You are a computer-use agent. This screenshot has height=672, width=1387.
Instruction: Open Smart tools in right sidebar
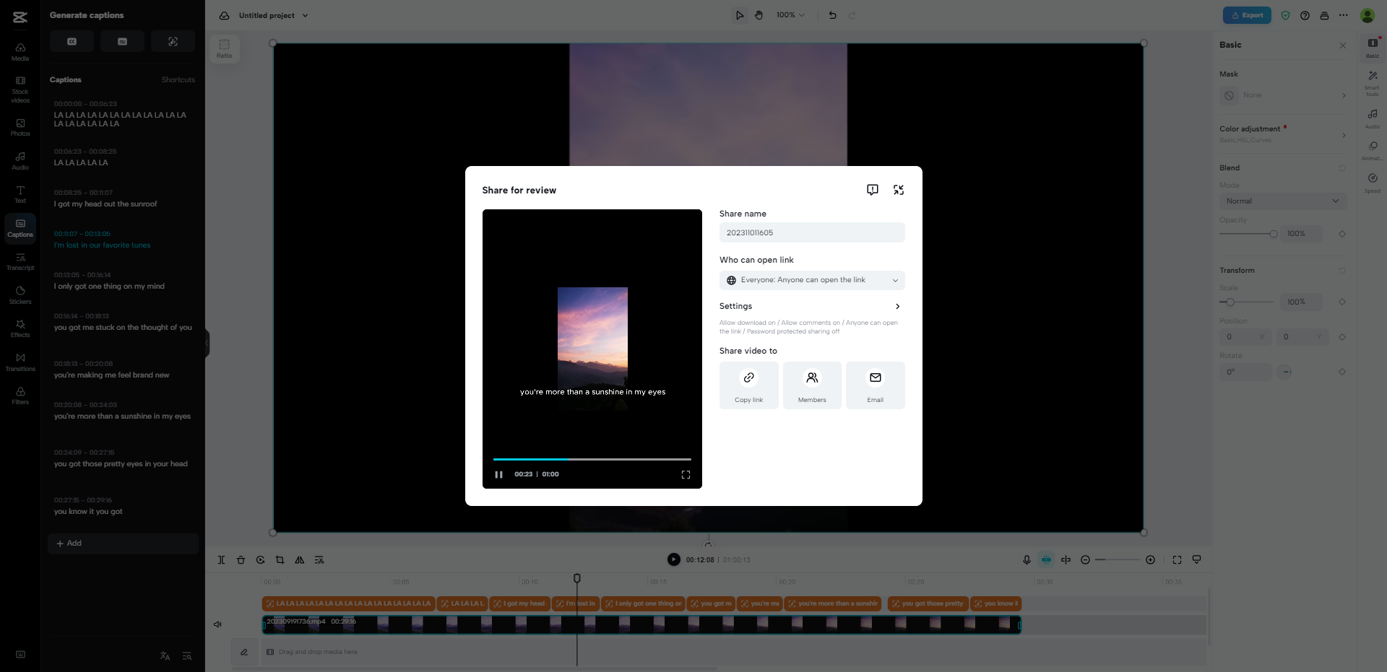click(1373, 83)
